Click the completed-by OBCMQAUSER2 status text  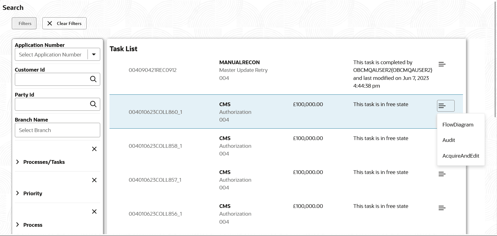coord(392,74)
